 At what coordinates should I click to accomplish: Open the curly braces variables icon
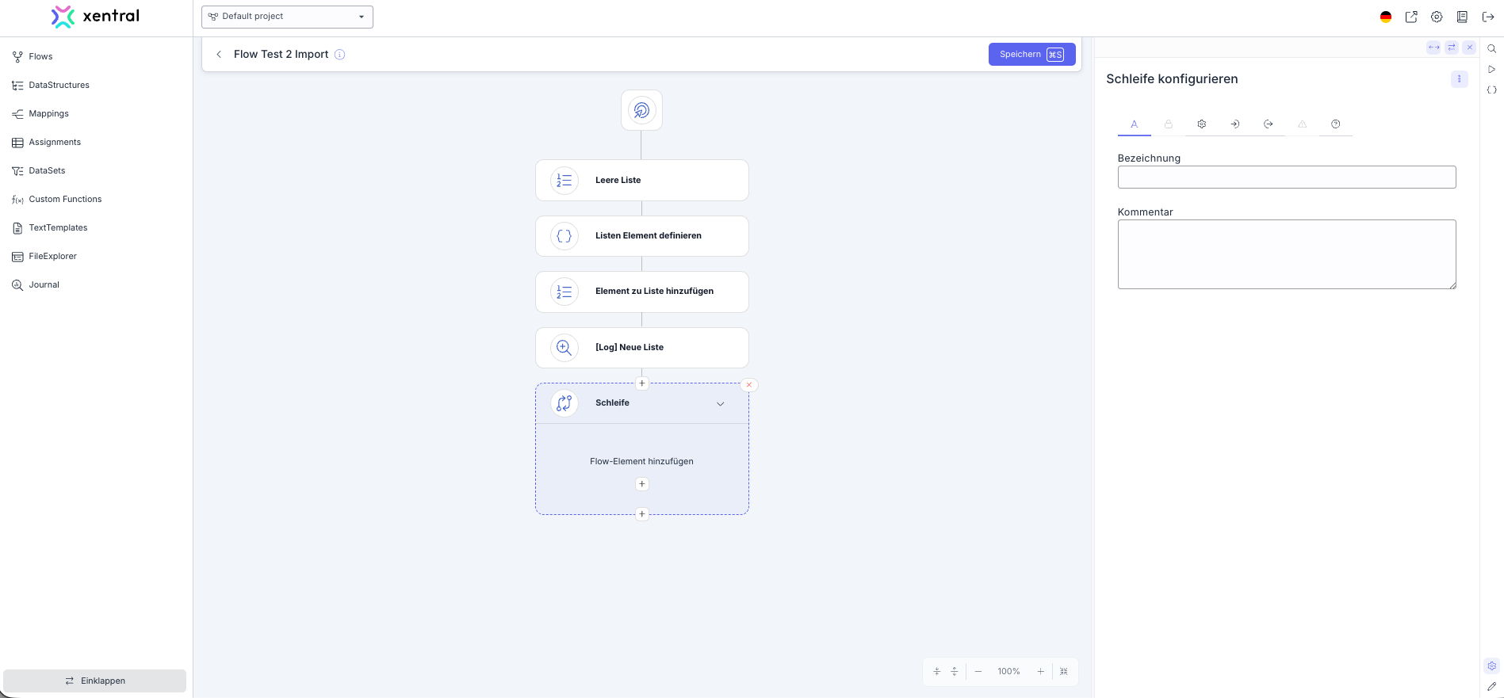coord(1491,90)
